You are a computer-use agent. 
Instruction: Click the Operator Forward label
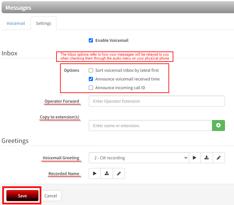62,101
